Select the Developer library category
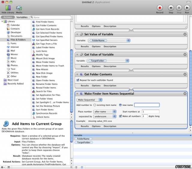 coord(16,32)
